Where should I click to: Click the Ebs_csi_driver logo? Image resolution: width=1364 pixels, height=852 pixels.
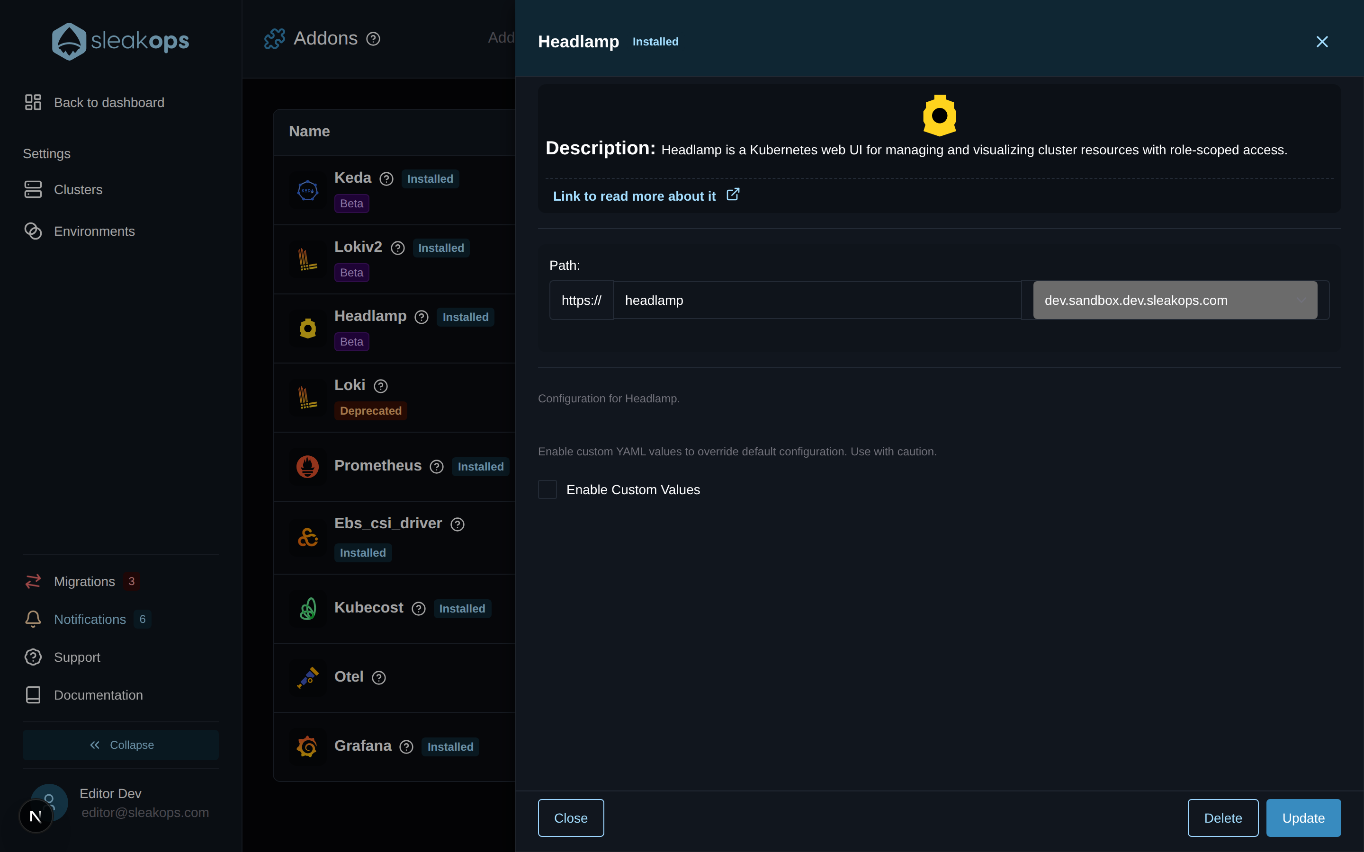click(308, 538)
